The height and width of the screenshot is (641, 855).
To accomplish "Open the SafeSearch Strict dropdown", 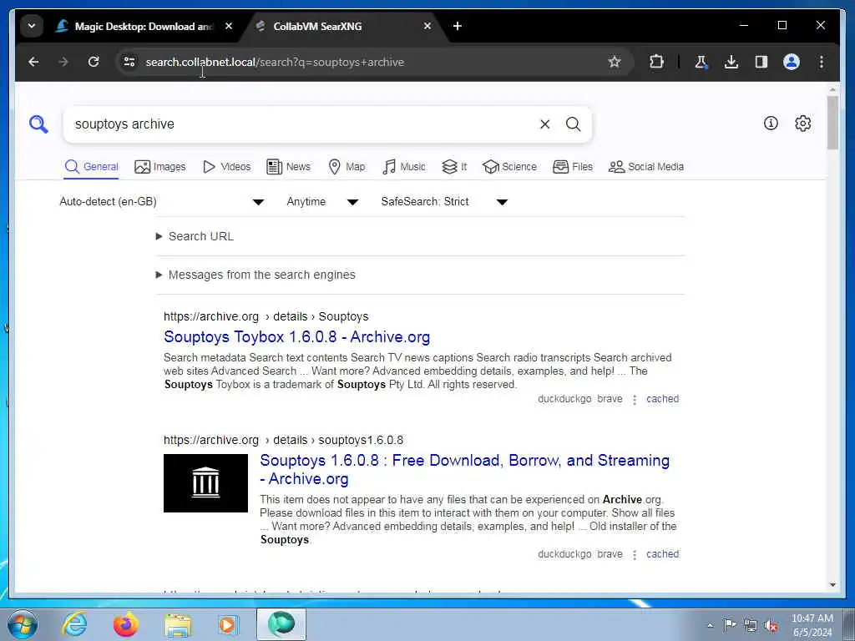I will tap(444, 202).
